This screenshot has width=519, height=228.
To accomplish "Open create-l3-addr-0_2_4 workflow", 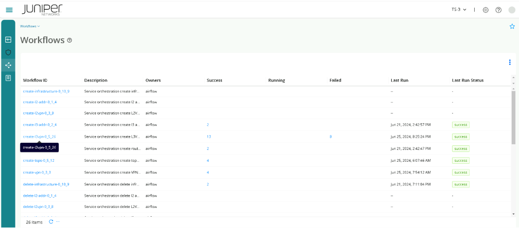I will pos(40,125).
